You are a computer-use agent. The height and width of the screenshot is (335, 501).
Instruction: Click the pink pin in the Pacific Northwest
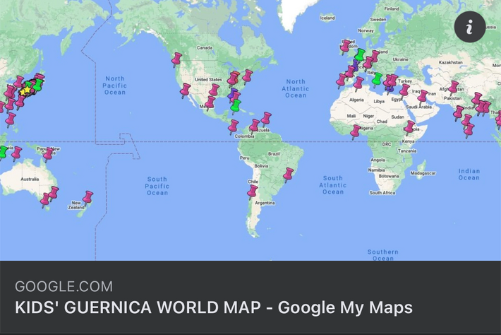click(x=176, y=59)
